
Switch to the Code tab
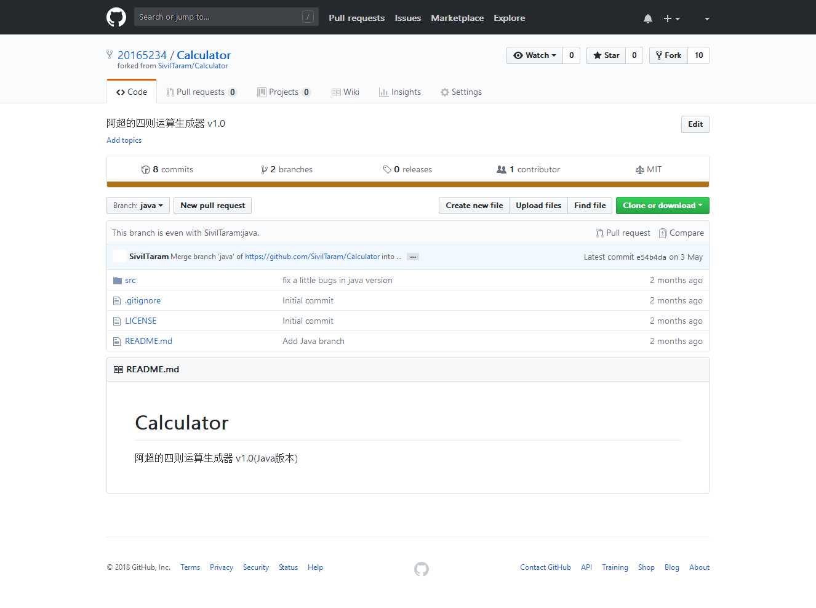[x=132, y=92]
